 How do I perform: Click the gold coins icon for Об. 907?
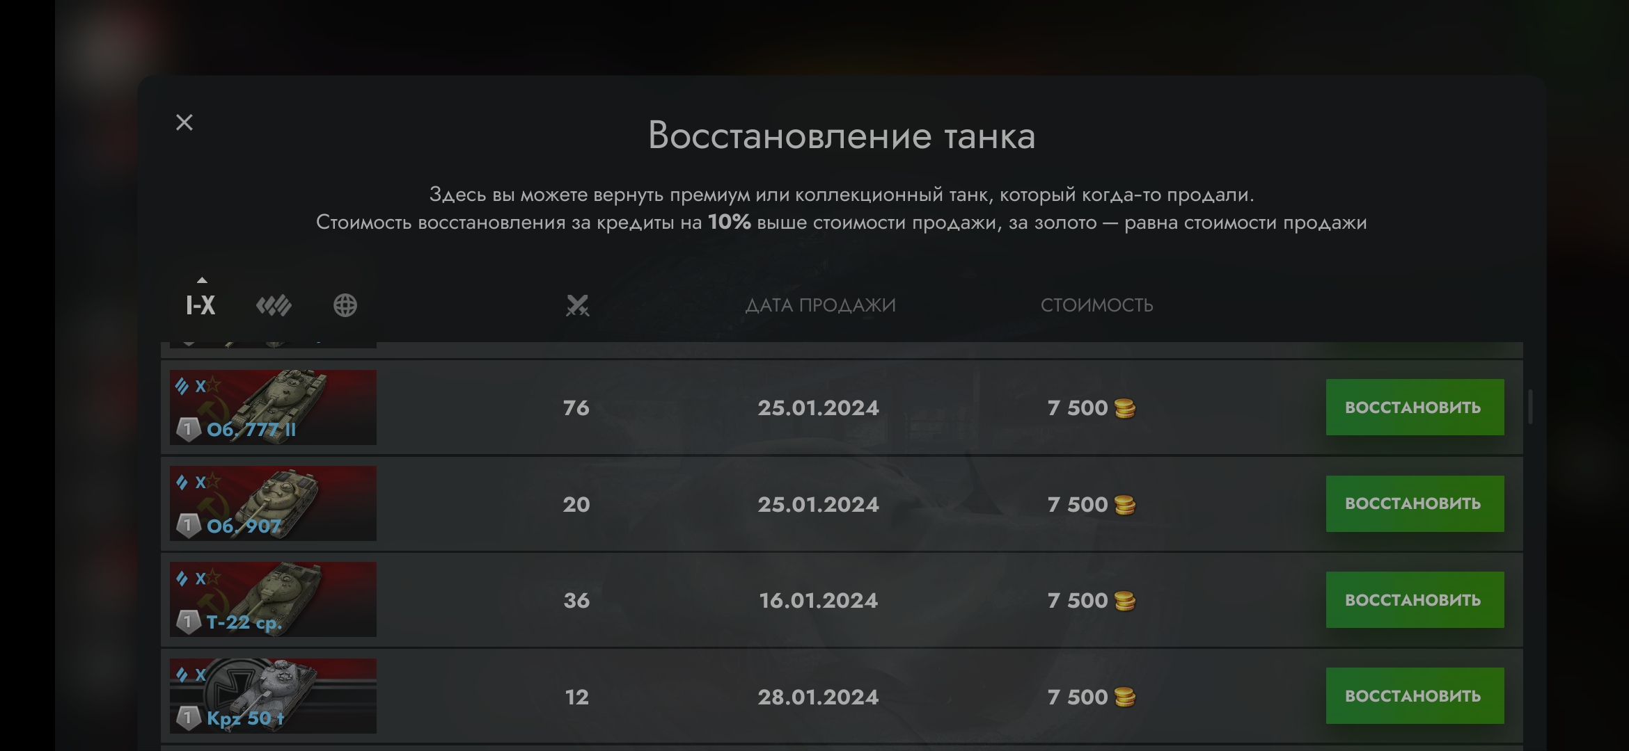(1124, 505)
